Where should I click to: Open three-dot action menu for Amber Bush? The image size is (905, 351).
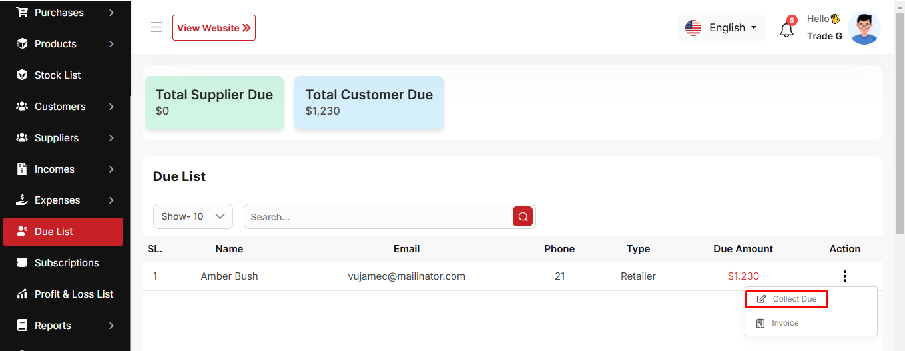point(844,276)
